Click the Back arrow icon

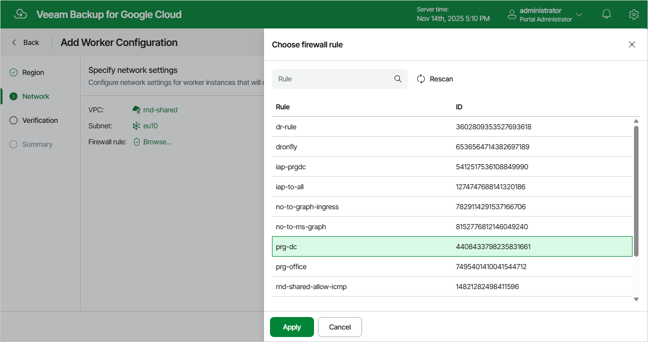click(14, 42)
